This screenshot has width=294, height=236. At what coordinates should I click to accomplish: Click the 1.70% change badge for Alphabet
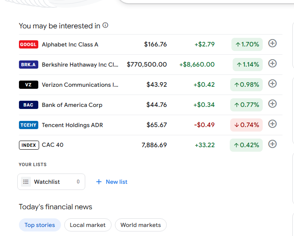coord(247,44)
